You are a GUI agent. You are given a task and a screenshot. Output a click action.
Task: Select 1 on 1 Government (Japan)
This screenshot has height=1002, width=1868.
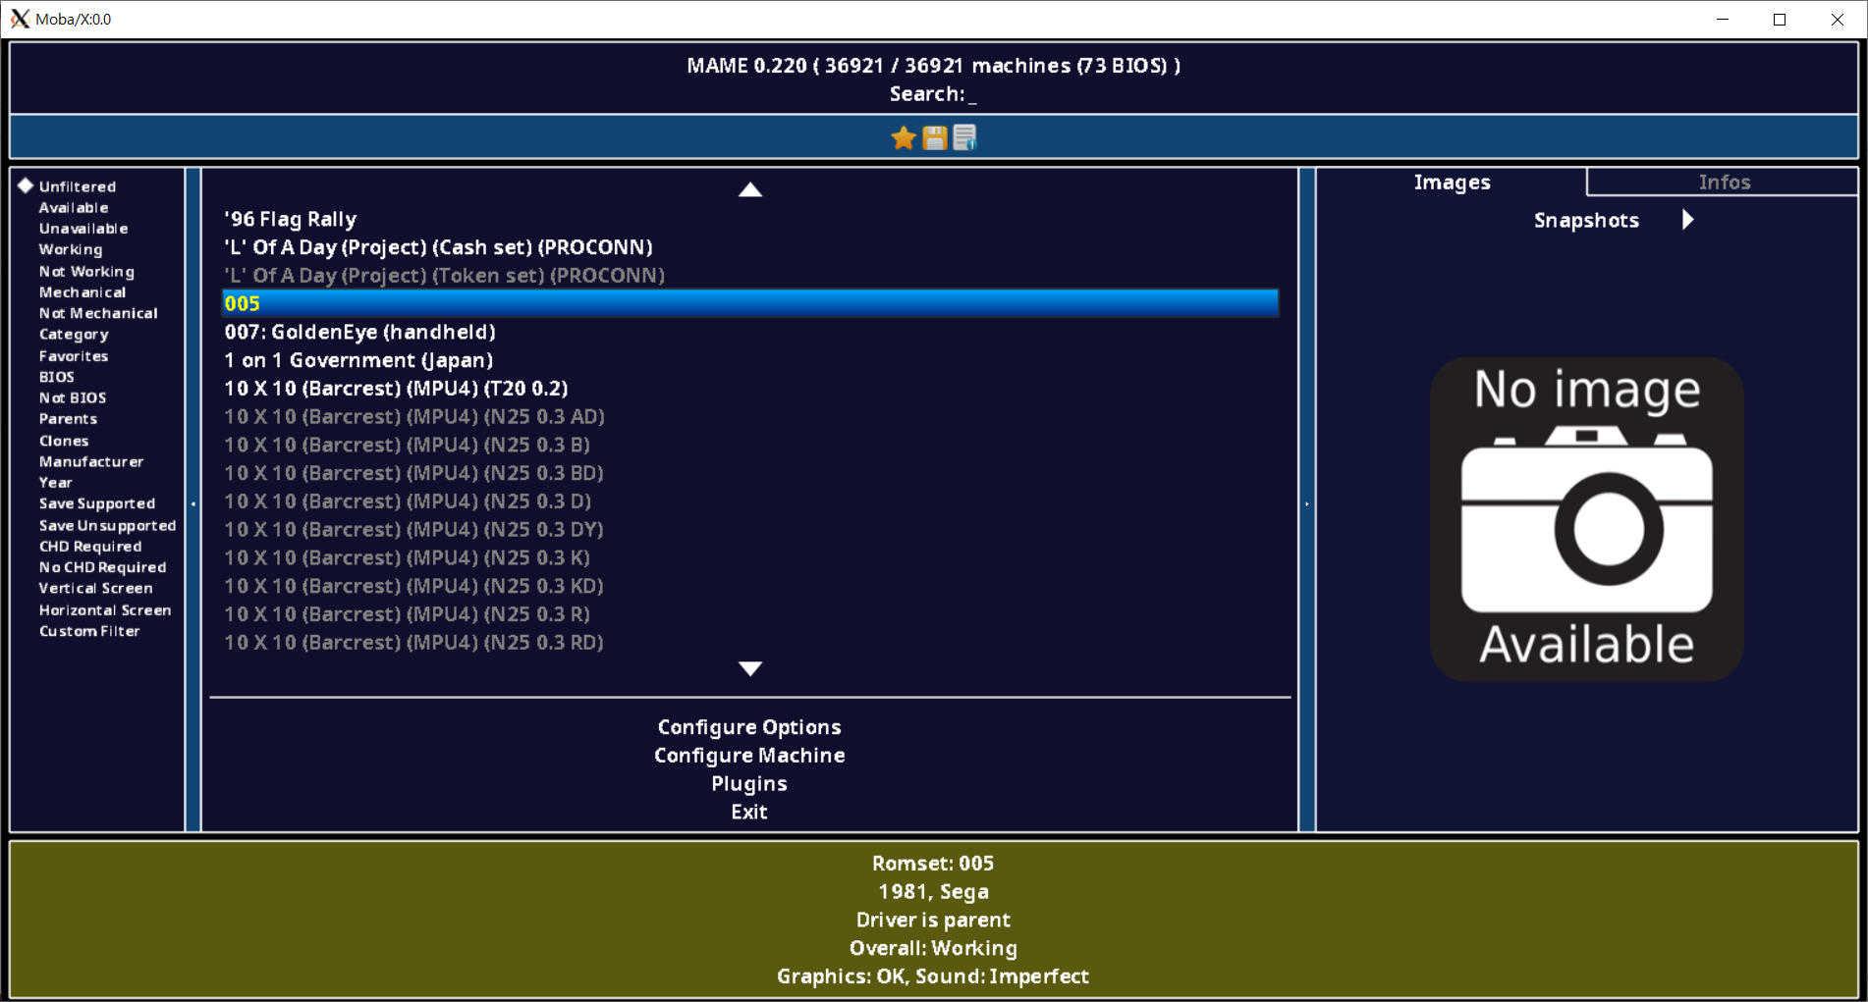[x=750, y=360]
